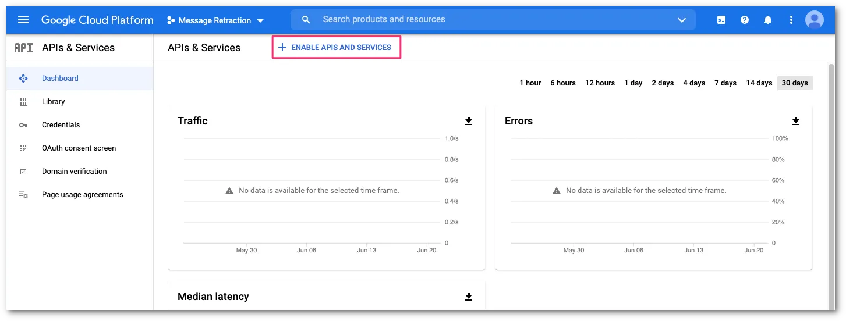This screenshot has width=846, height=321.
Task: Open the hamburger navigation menu
Action: (x=23, y=20)
